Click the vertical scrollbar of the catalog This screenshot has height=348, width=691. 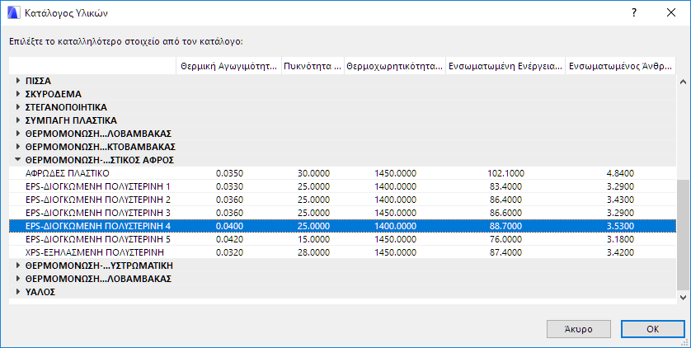click(683, 235)
